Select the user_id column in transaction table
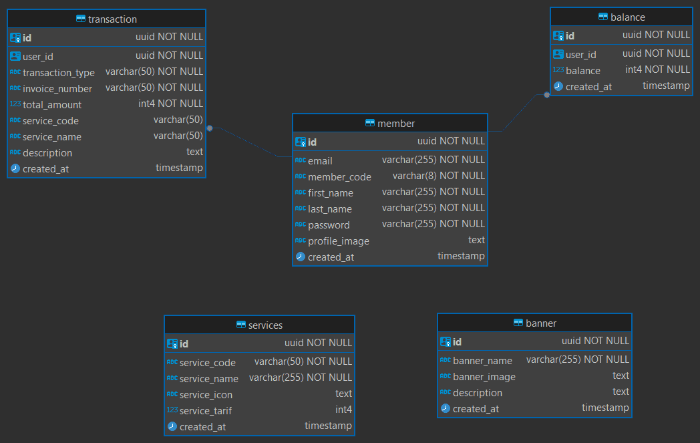 pyautogui.click(x=37, y=57)
